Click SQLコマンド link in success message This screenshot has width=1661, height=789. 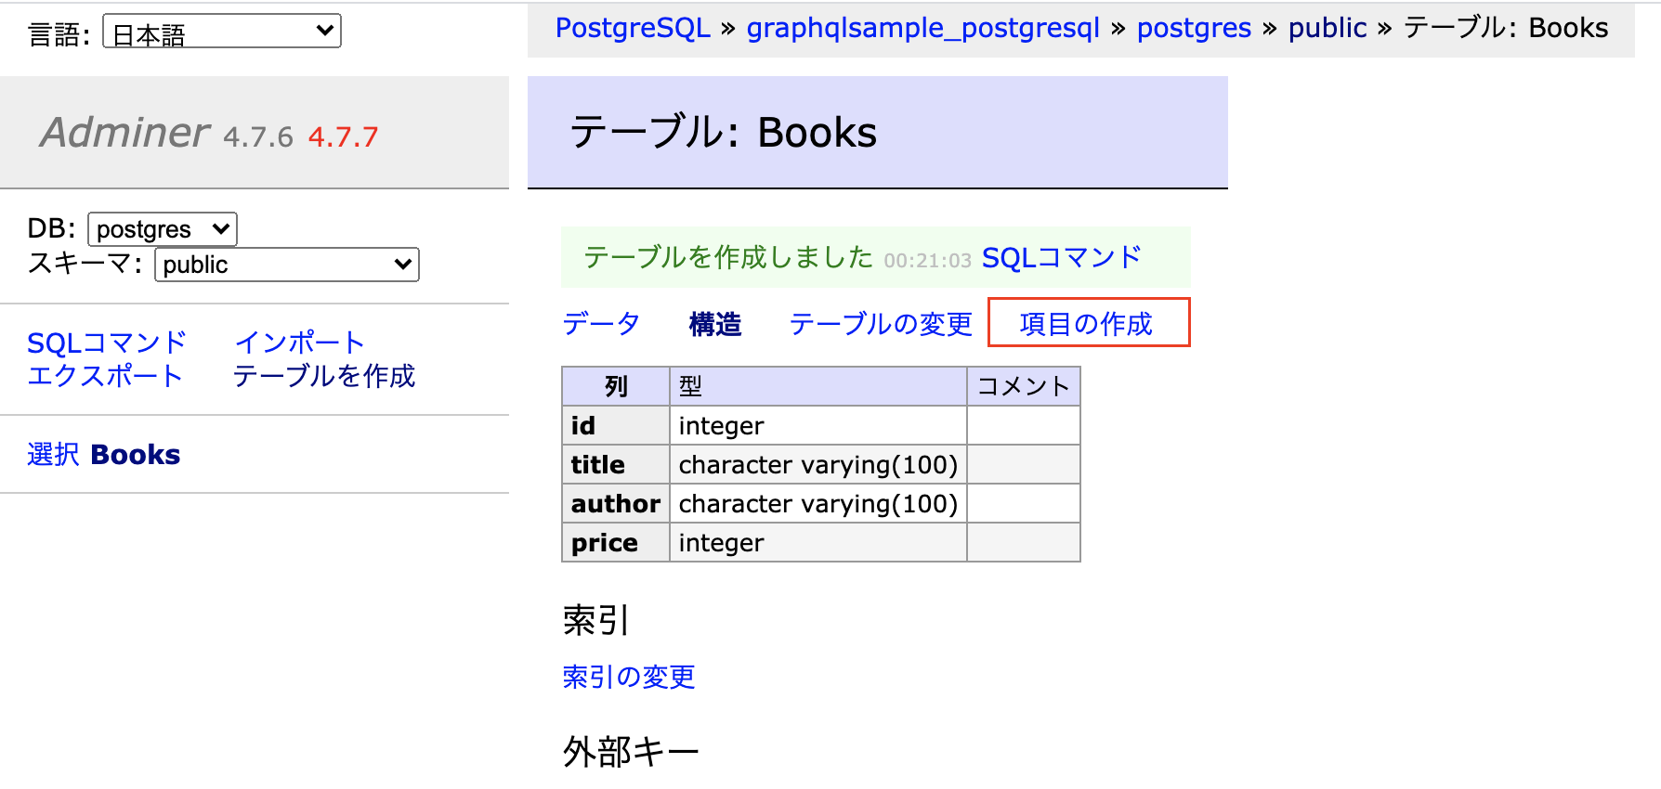tap(1062, 257)
